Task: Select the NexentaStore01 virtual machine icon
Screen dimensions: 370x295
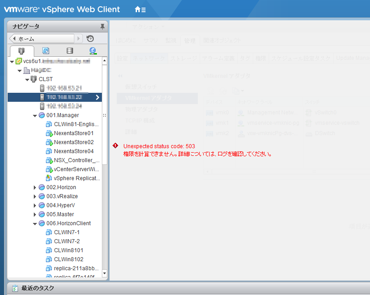Action: pyautogui.click(x=49, y=133)
